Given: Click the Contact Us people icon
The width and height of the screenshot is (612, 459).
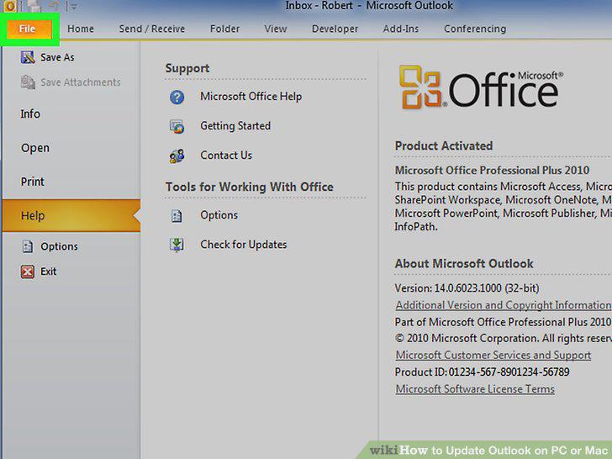Looking at the screenshot, I should (x=177, y=156).
